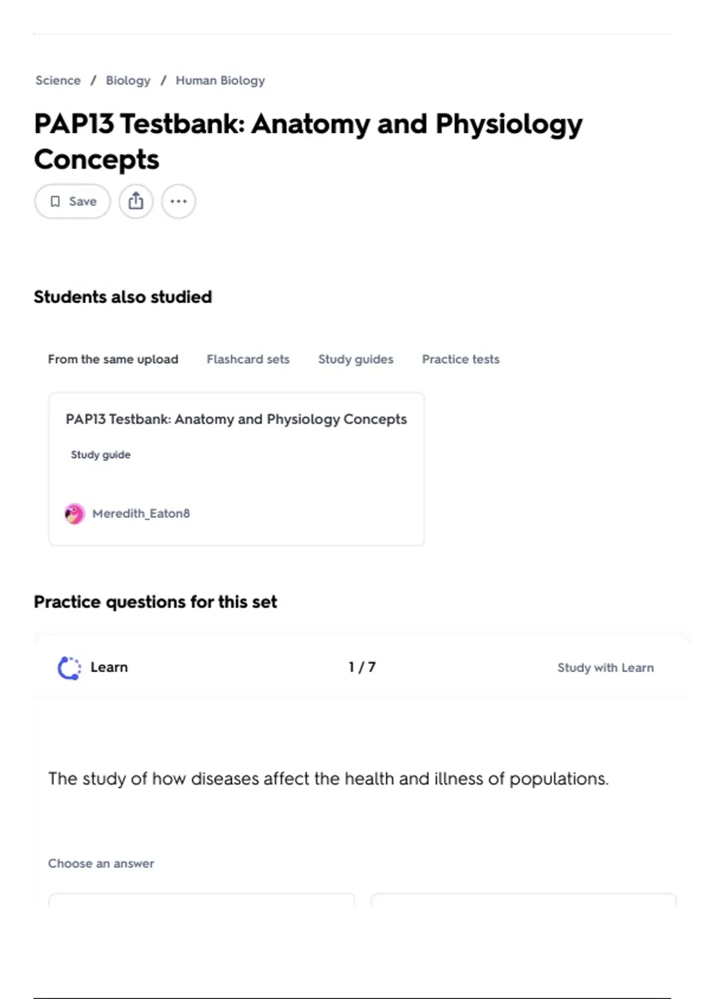
Task: Save this study set
Action: [x=72, y=201]
